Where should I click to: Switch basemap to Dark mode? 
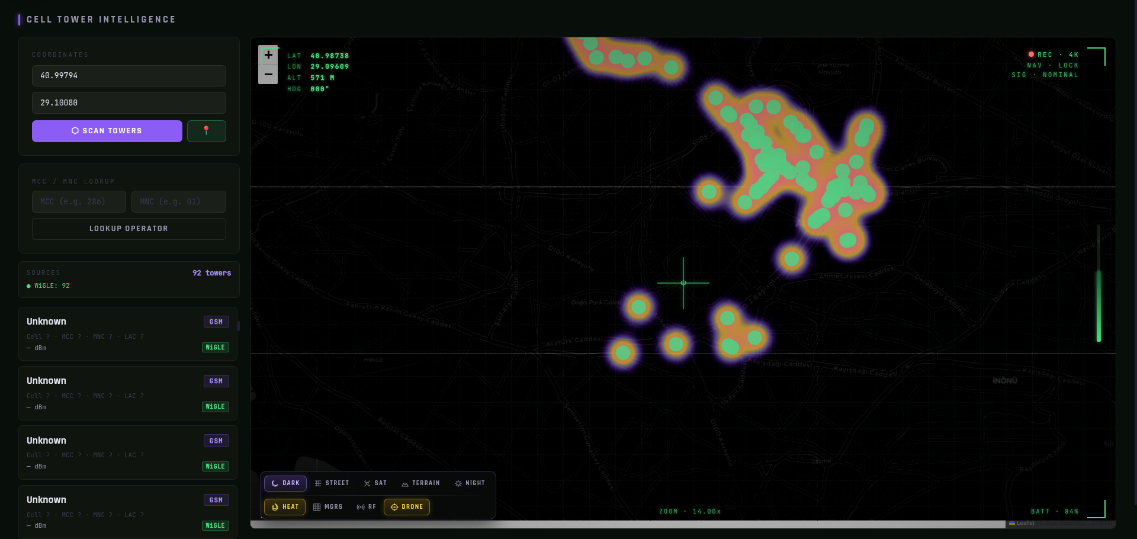click(285, 483)
